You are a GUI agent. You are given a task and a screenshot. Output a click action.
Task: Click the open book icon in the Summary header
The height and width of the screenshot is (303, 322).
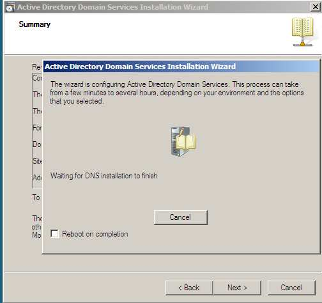click(302, 32)
